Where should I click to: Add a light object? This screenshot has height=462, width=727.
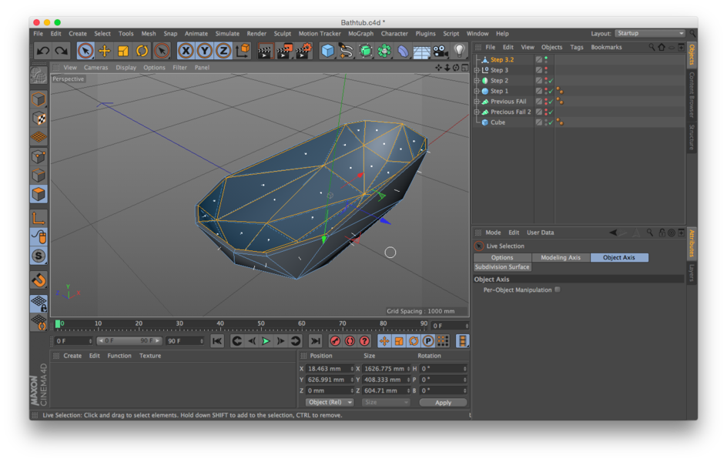(459, 51)
